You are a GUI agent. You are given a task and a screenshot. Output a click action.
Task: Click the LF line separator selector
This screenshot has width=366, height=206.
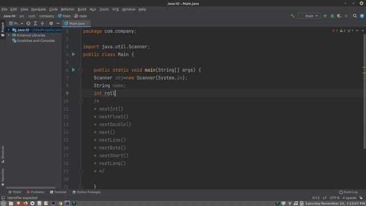click(324, 198)
